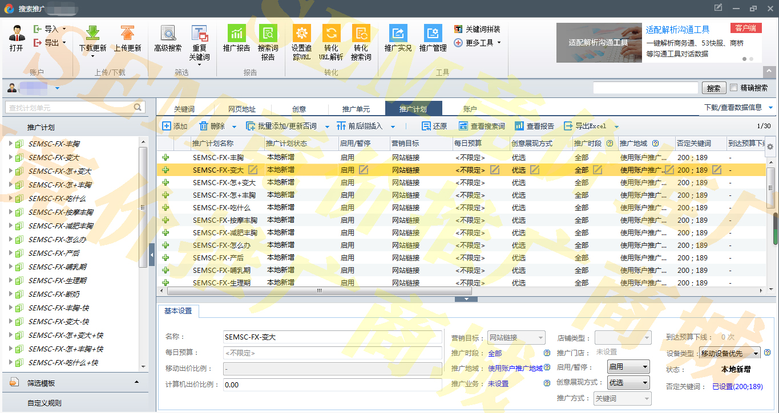Open 高级搜索 advanced search tool
This screenshot has height=413, width=779.
tap(168, 33)
